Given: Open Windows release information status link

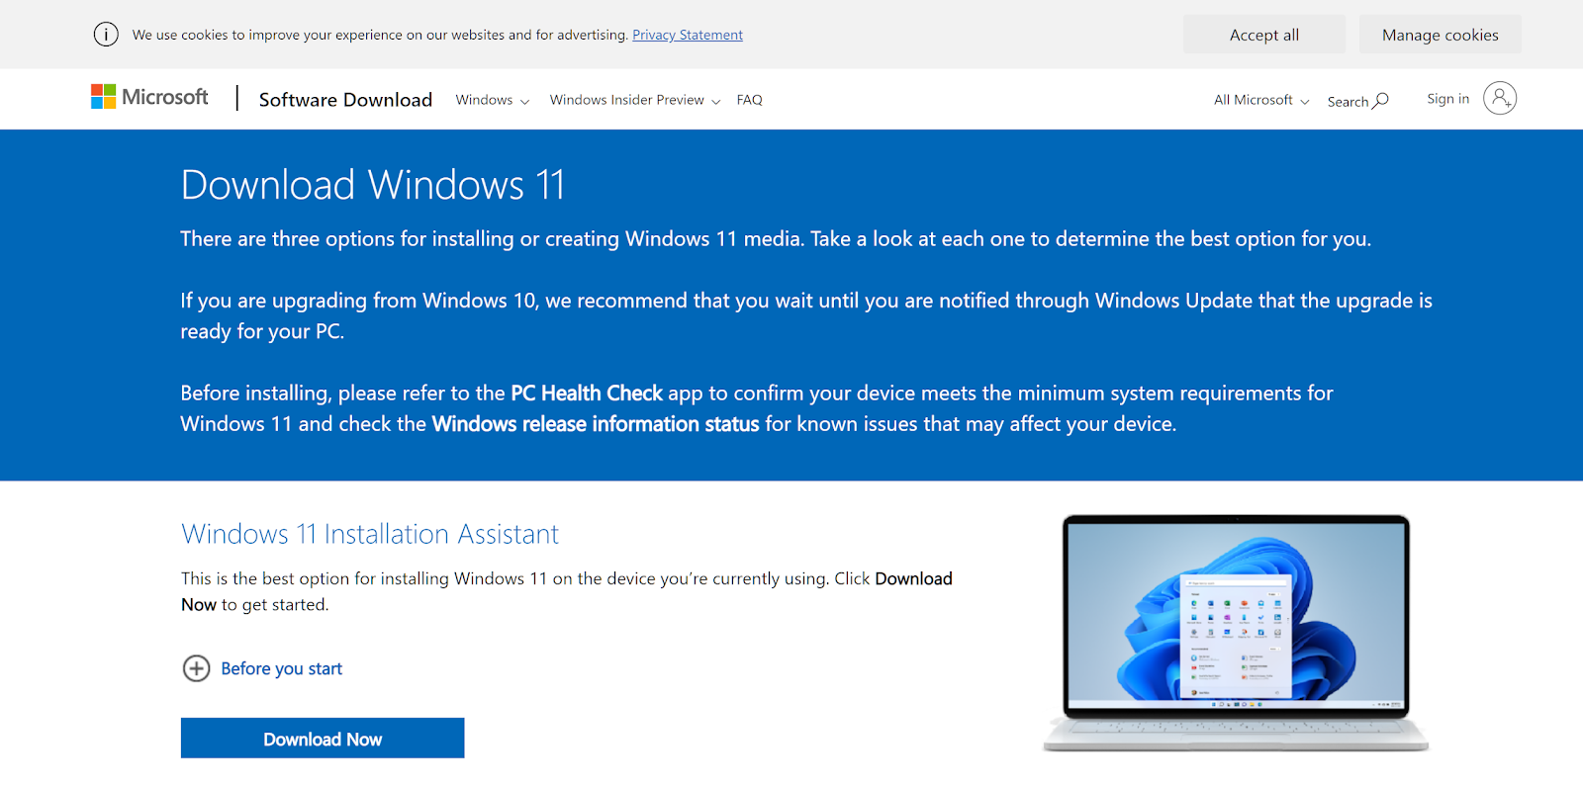Looking at the screenshot, I should pyautogui.click(x=596, y=424).
